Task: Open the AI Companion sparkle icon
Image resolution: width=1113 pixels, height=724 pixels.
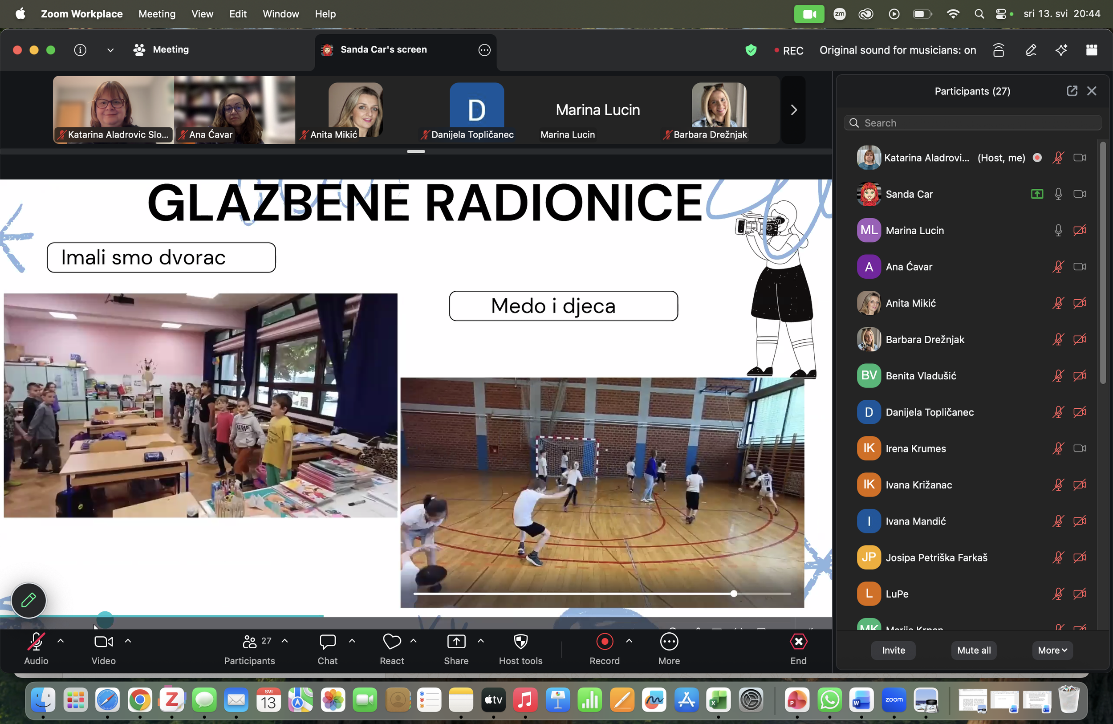Action: tap(1061, 50)
